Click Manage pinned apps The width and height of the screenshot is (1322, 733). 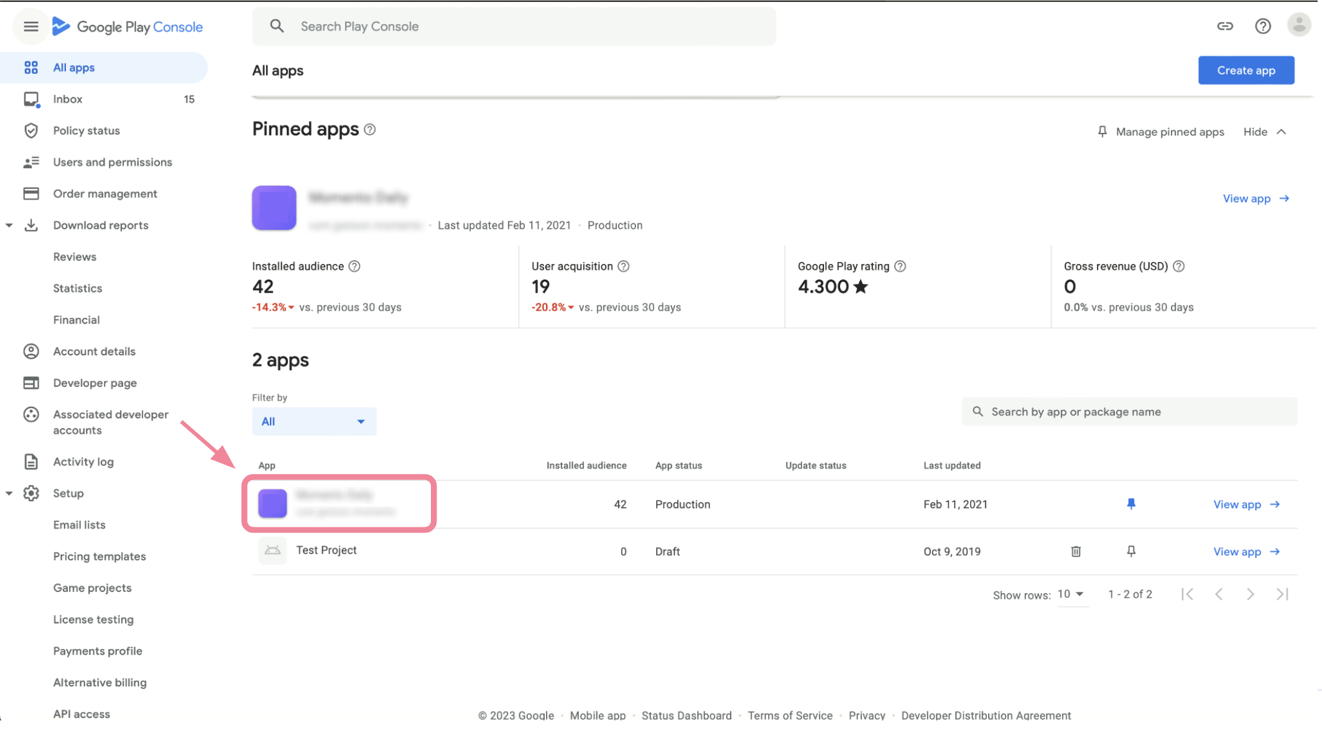coord(1161,132)
